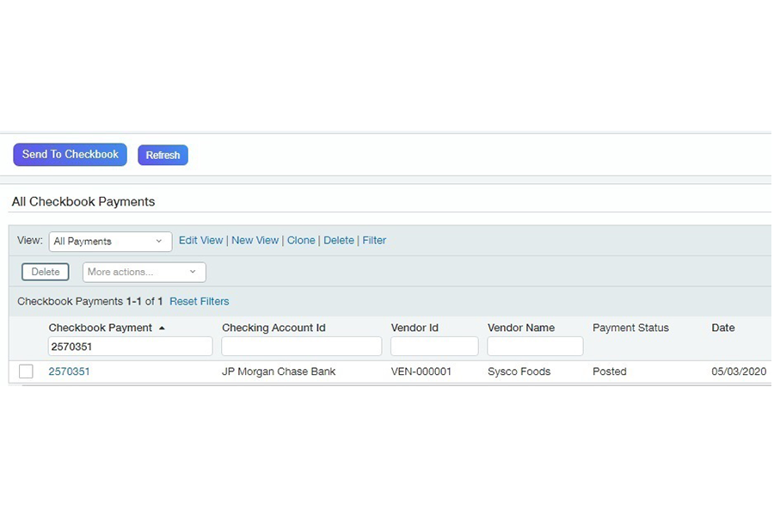Click the Delete link beside Clone

[338, 241]
